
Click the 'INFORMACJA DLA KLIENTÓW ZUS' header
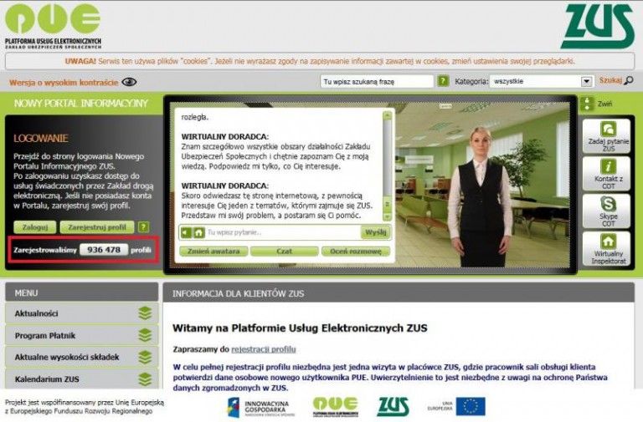pyautogui.click(x=238, y=293)
